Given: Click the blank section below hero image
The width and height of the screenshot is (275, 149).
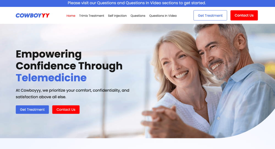Looking at the screenshot, I should click(137, 144).
